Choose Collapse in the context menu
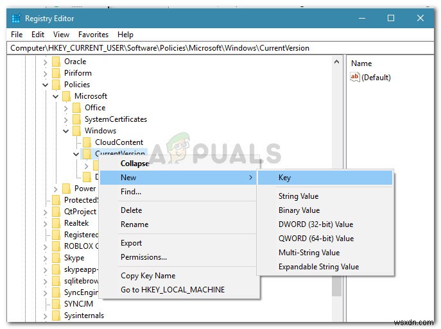Screen dimensions: 441x329 pos(180,164)
